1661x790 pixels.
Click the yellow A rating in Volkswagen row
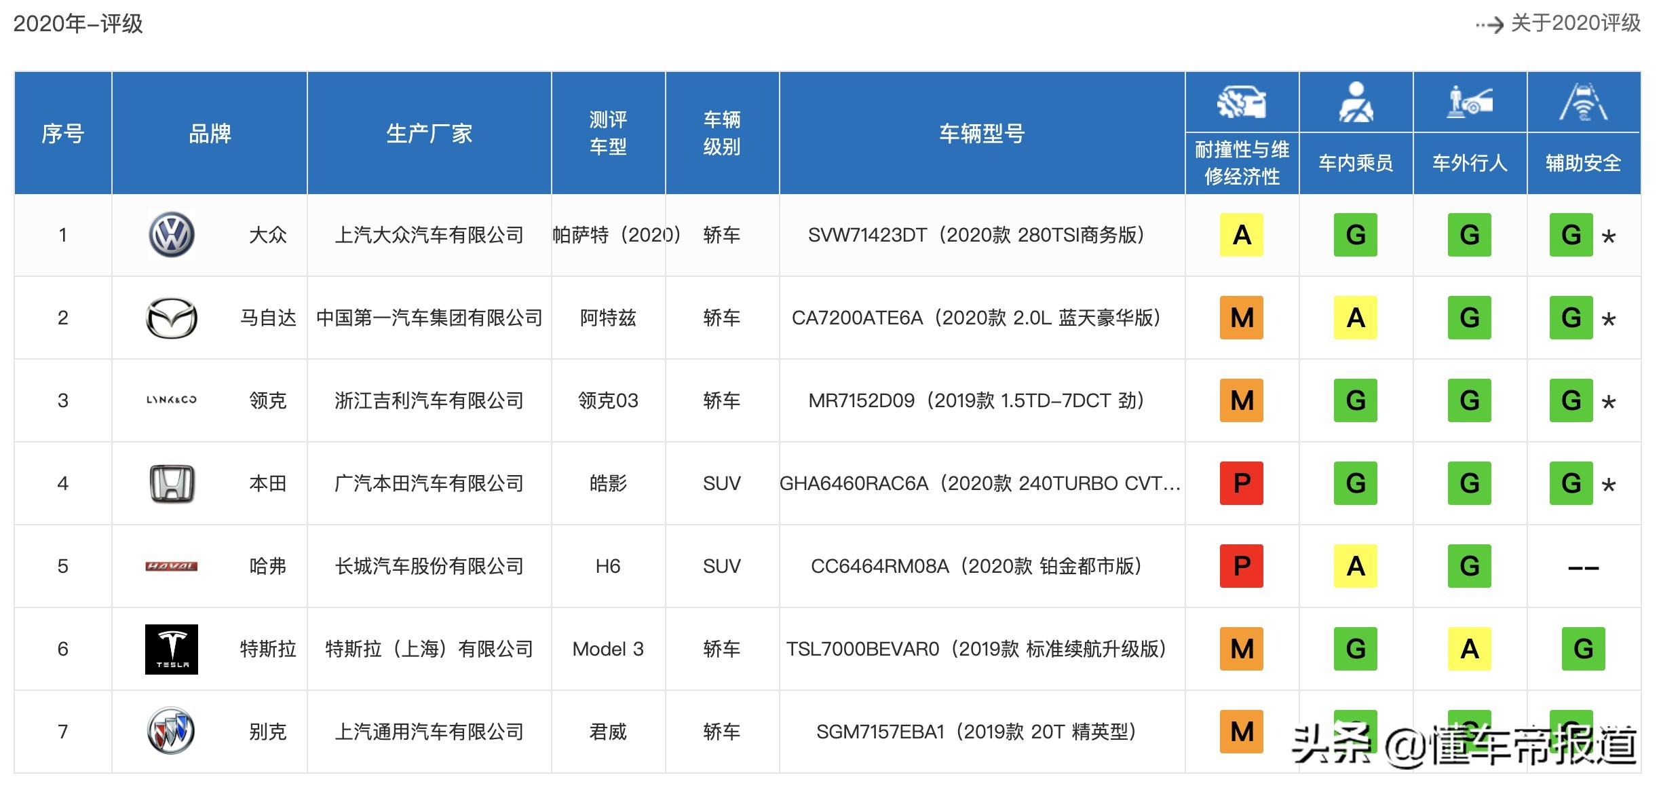pyautogui.click(x=1241, y=235)
